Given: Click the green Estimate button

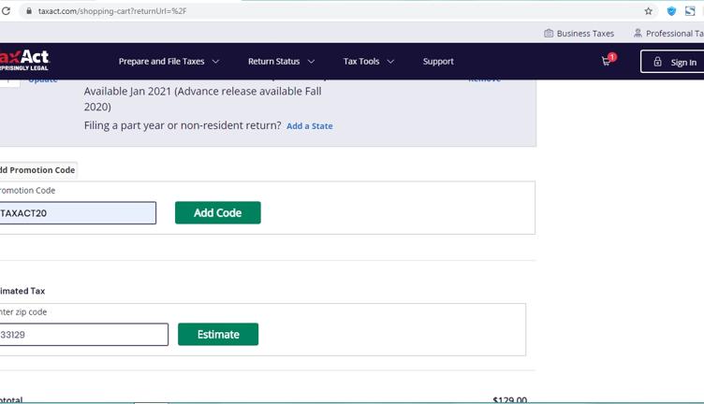Looking at the screenshot, I should pyautogui.click(x=218, y=335).
